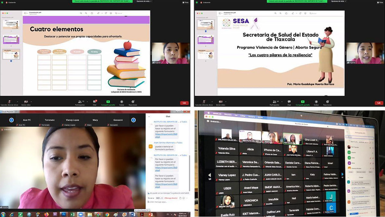Viewport: 385px width, 217px height.
Task: Click zoom out magnifier in top-left PDF toolbar
Action: click(x=81, y=13)
